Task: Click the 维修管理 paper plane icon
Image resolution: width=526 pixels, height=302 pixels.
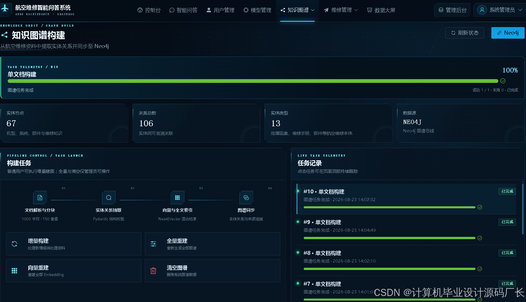Action: (326, 10)
